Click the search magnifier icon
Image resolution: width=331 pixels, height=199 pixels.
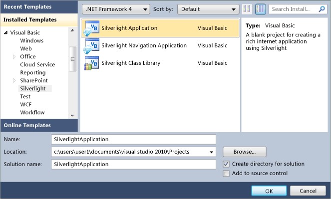pyautogui.click(x=322, y=9)
